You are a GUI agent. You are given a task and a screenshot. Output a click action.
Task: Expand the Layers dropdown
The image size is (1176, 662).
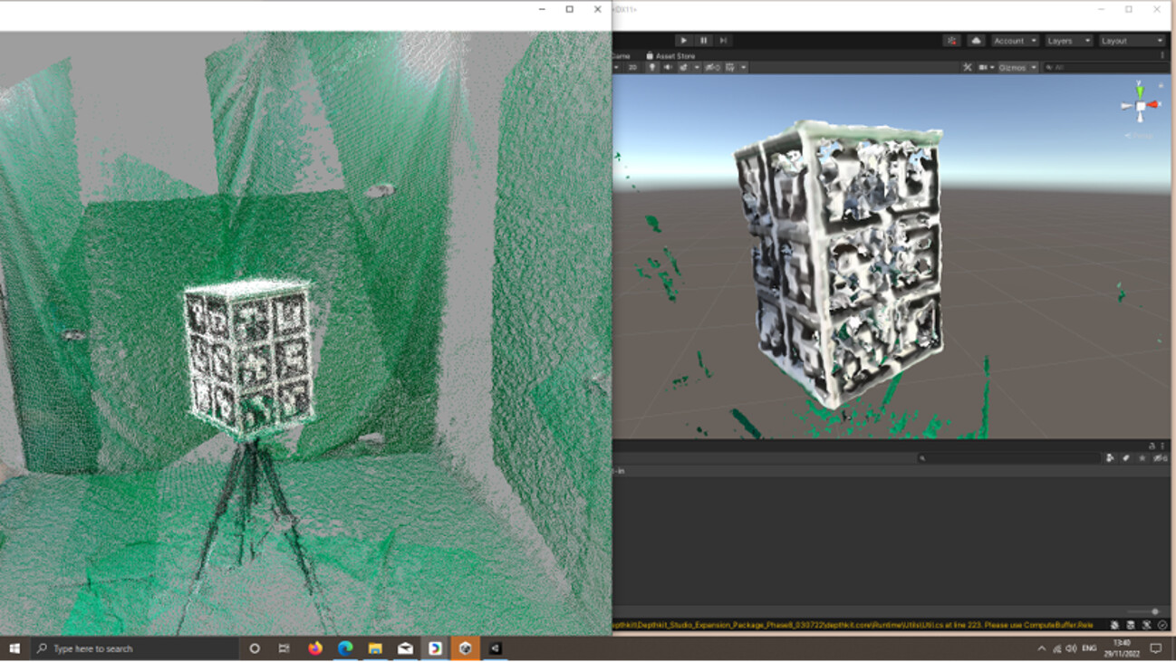1068,41
